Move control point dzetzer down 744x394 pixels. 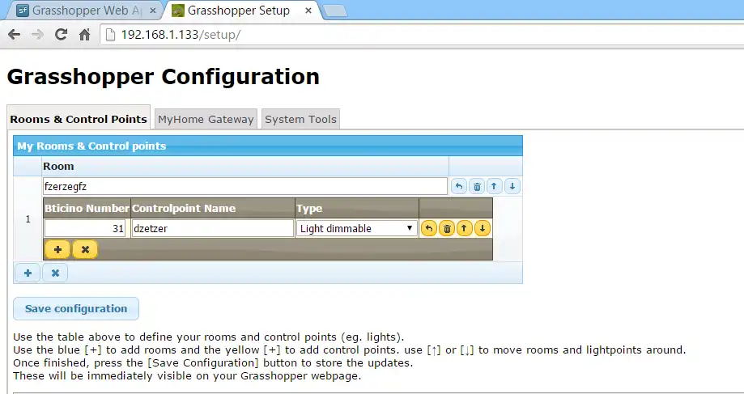[483, 228]
